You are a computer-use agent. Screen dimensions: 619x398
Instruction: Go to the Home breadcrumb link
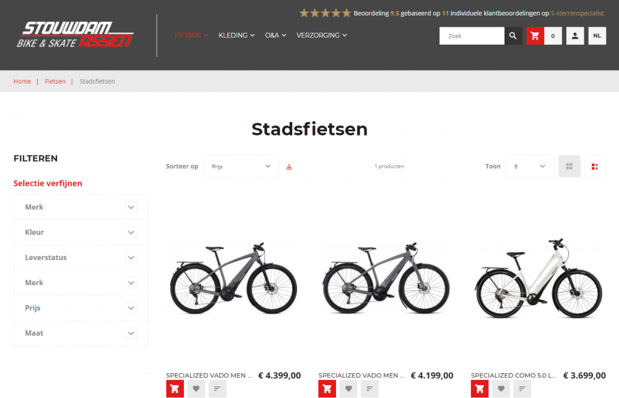pyautogui.click(x=22, y=81)
